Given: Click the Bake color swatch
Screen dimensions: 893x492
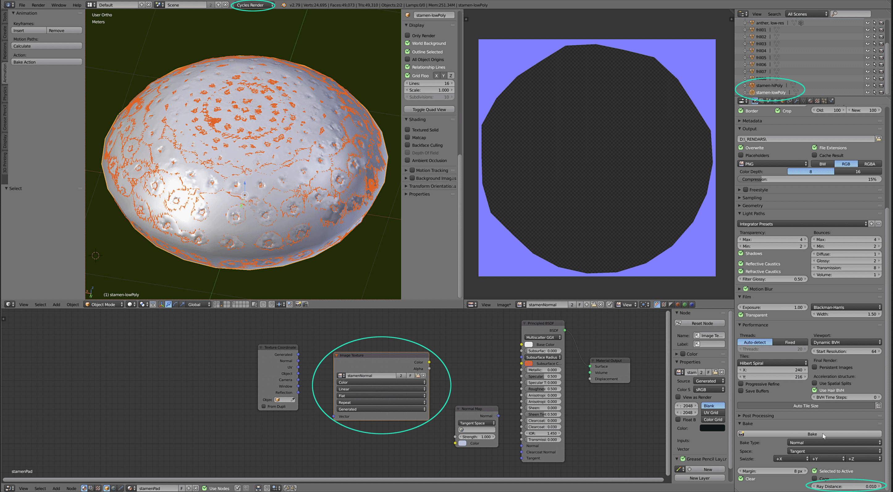Looking at the screenshot, I should pos(712,428).
